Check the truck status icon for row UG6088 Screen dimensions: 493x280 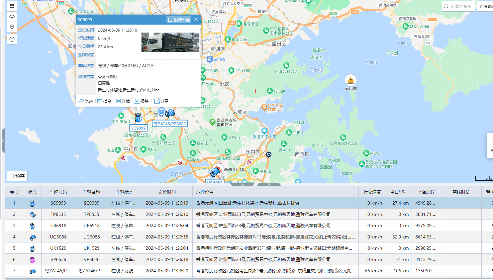[x=32, y=237]
